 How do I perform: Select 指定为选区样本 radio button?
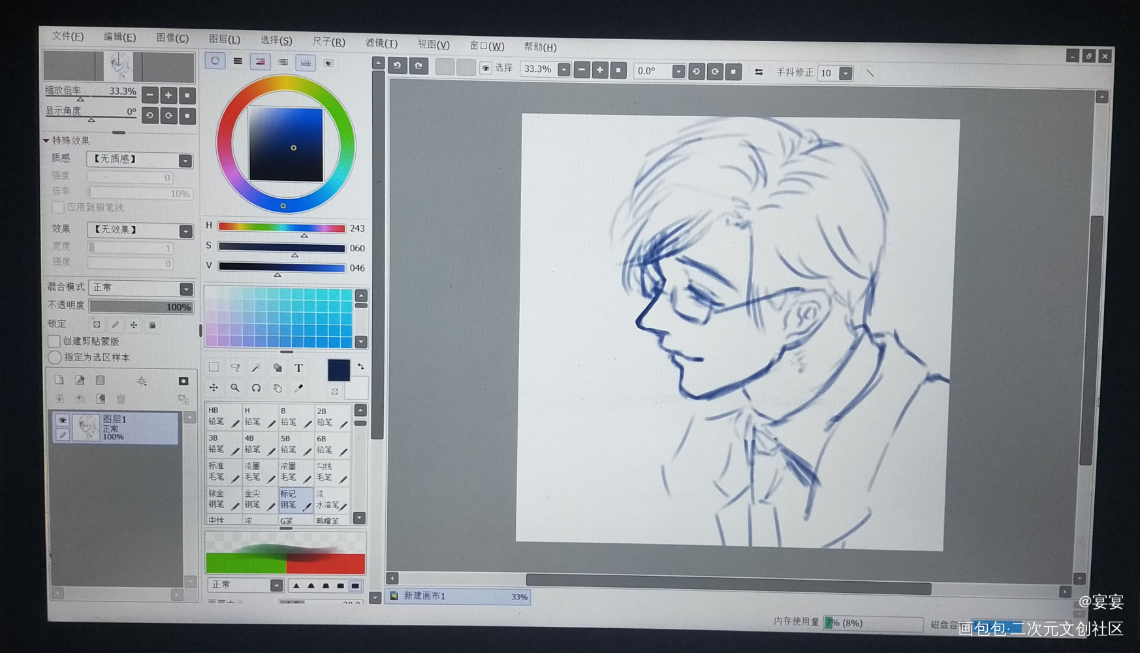[55, 357]
